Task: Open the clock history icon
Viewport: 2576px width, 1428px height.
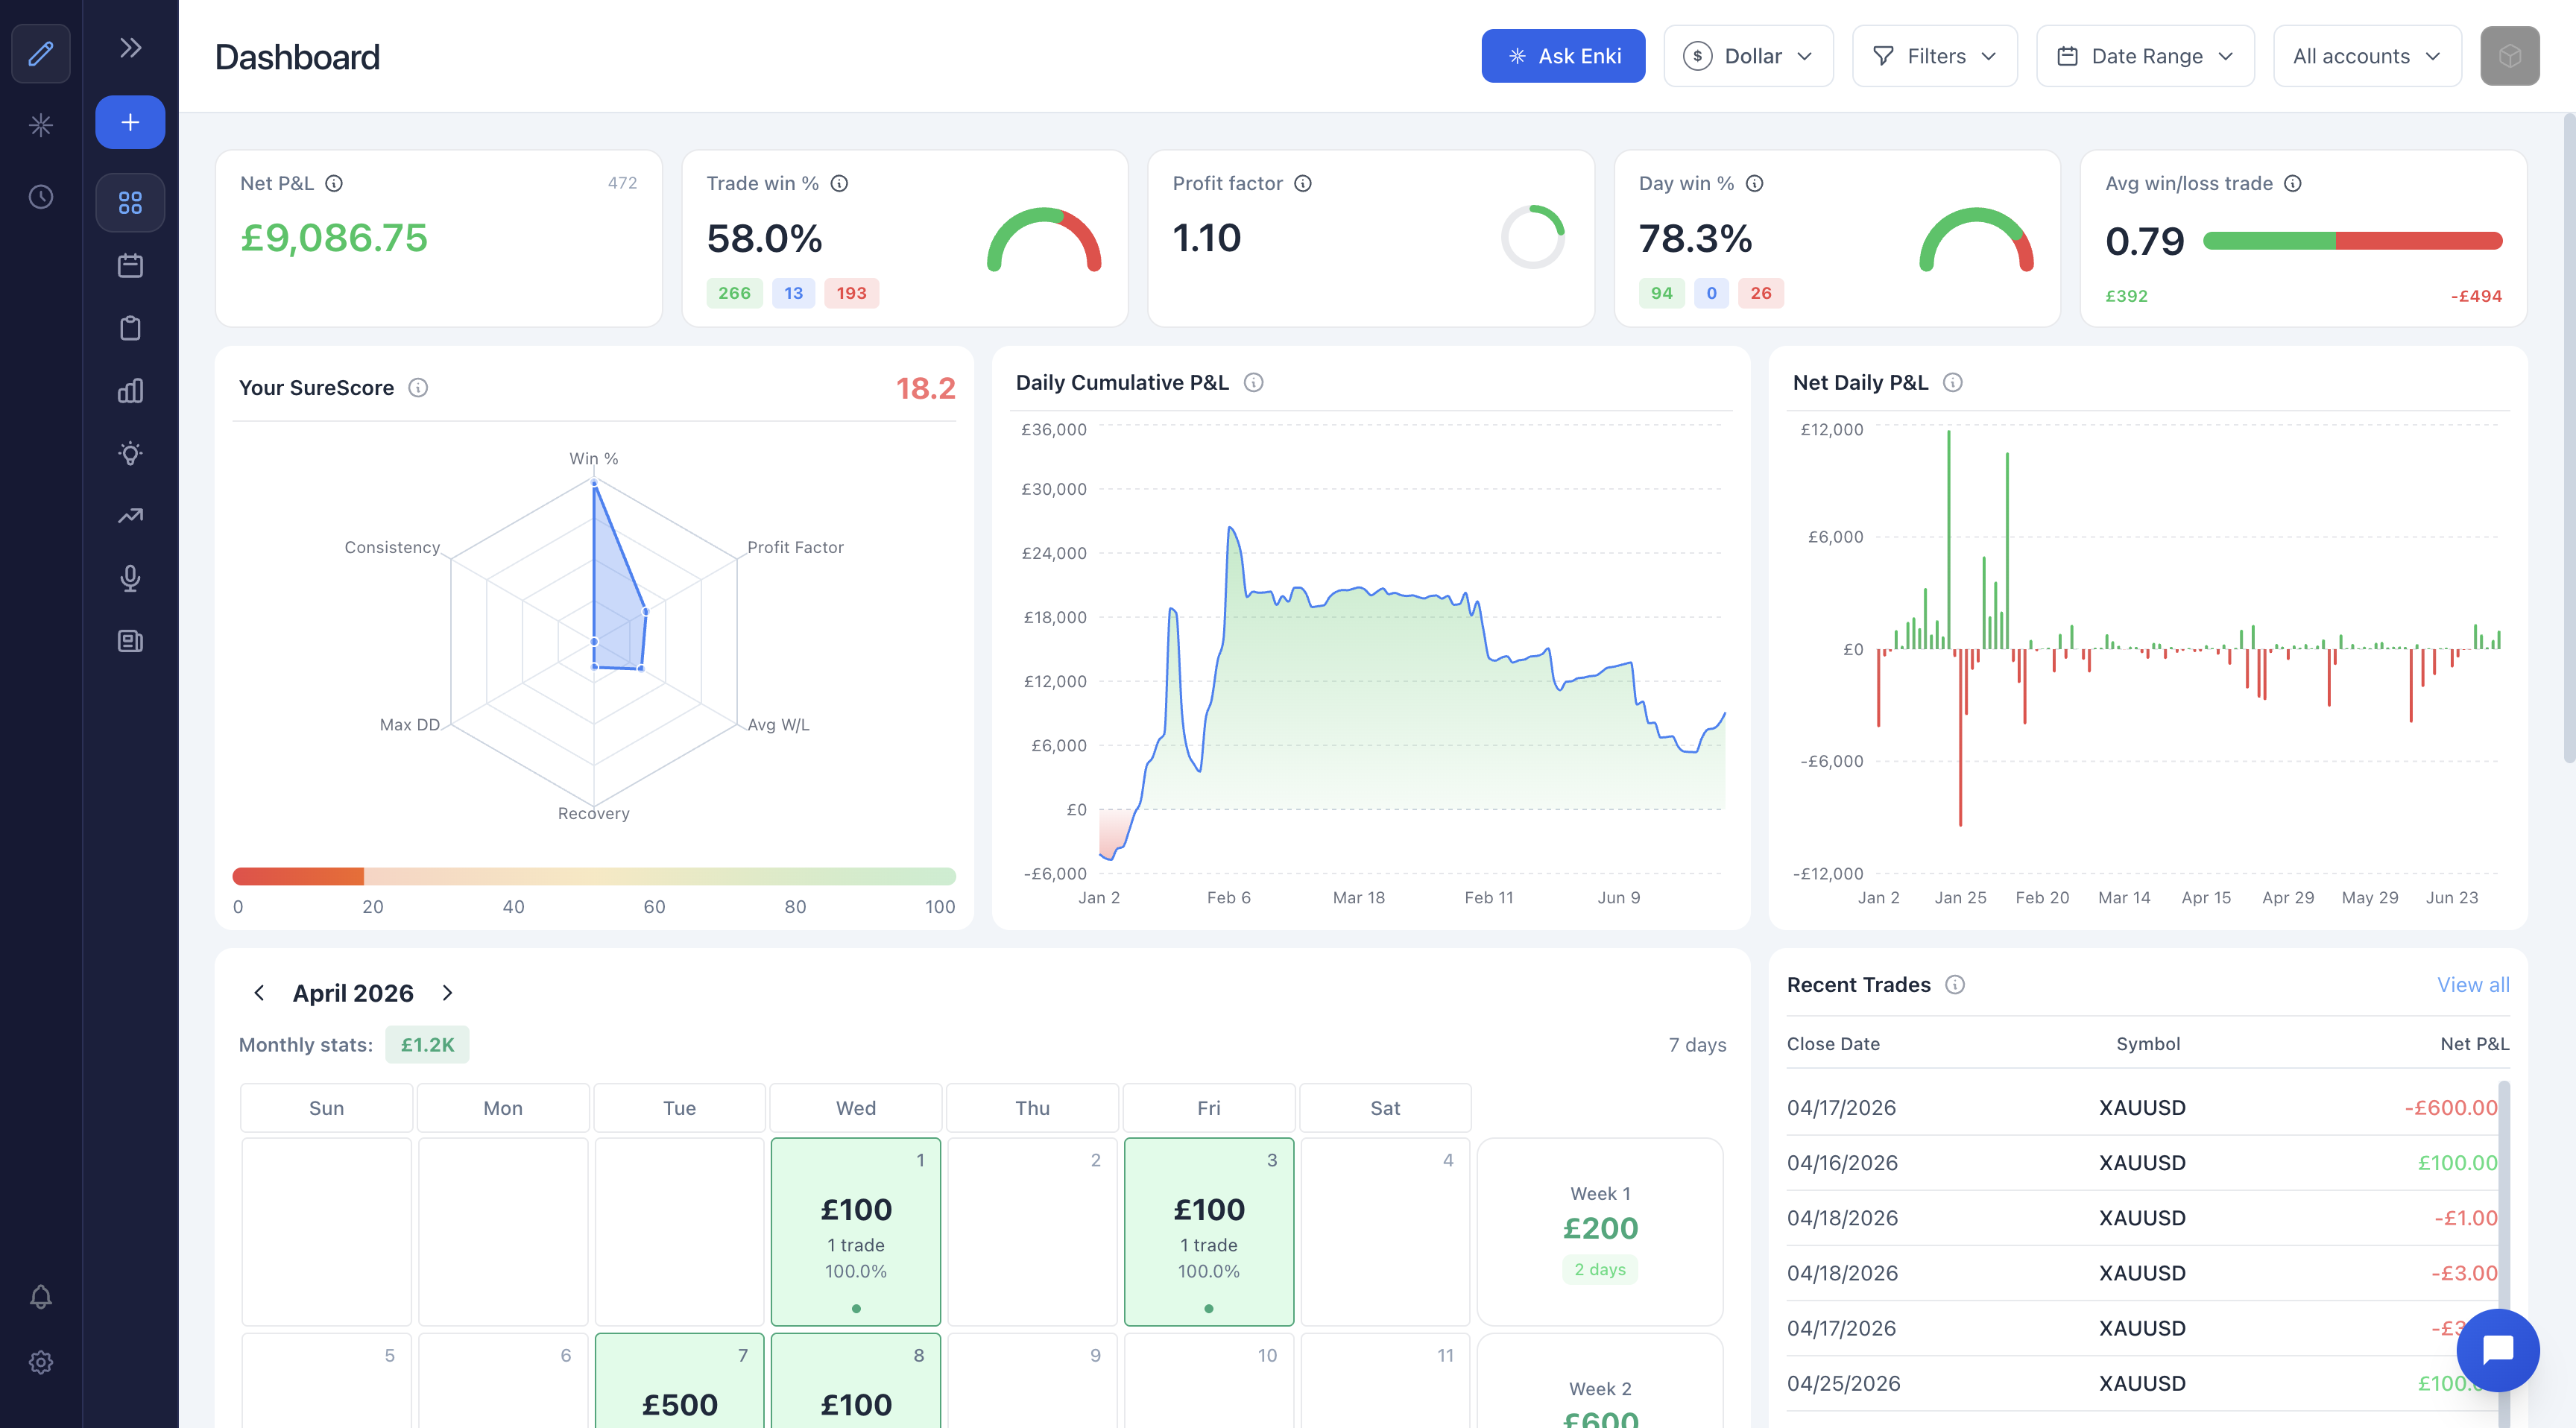Action: 41,197
